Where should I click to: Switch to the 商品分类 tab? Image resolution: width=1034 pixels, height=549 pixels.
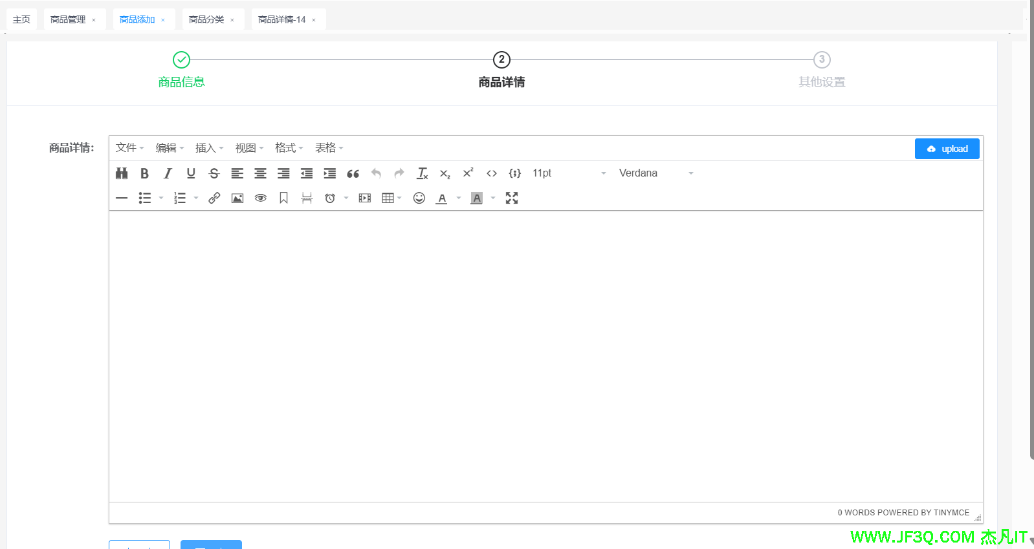(206, 19)
